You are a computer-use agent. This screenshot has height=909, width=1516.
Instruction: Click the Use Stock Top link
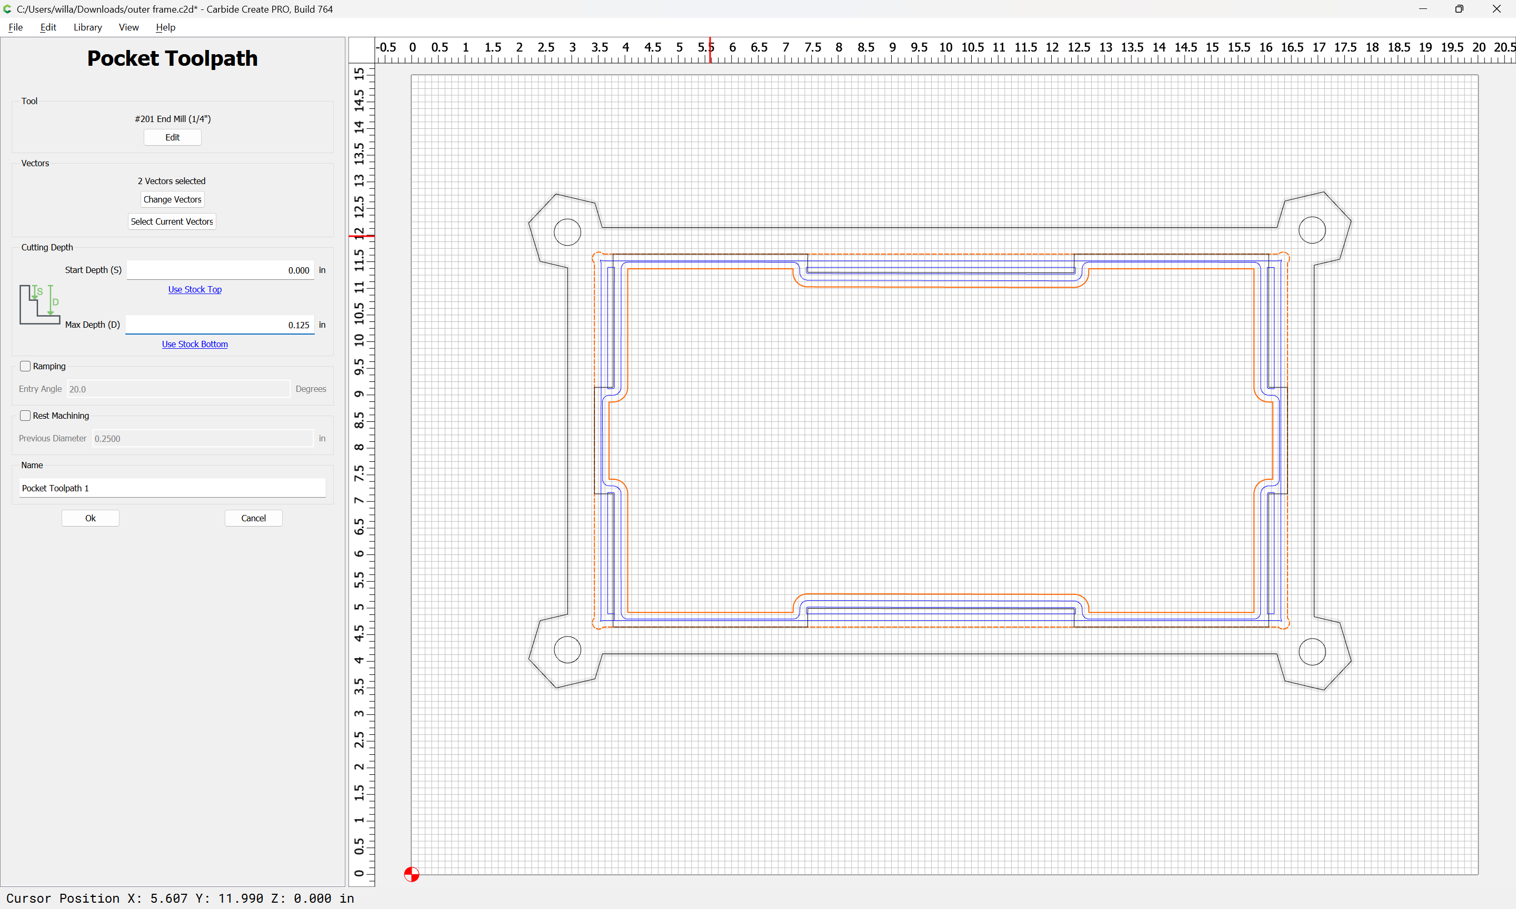tap(195, 289)
